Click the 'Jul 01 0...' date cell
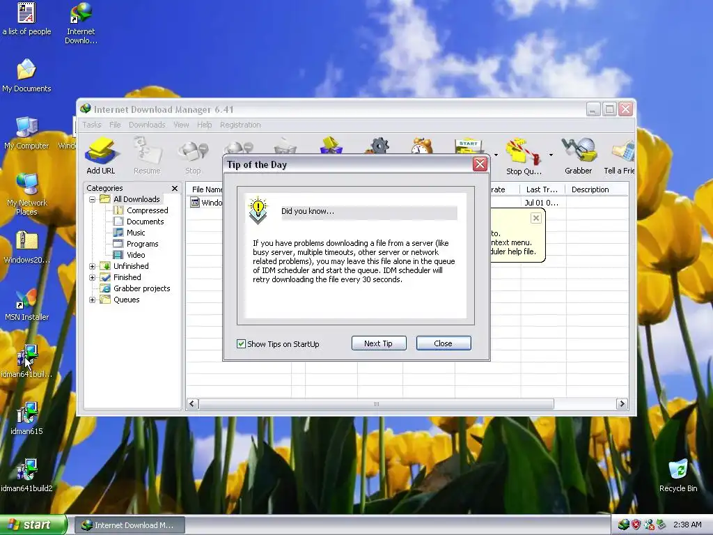The height and width of the screenshot is (535, 713). coord(541,203)
